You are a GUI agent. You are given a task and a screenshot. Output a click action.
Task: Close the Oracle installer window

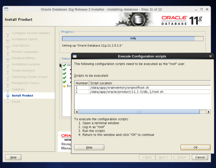click(207, 9)
